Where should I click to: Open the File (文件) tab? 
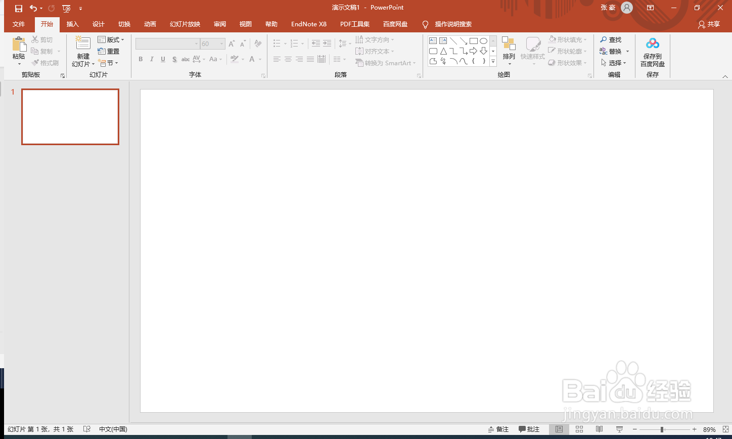(x=19, y=24)
